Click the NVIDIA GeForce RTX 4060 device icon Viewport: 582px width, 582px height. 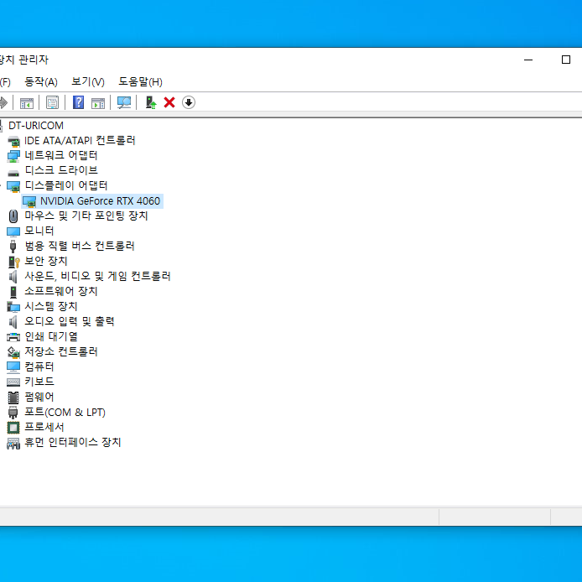(29, 201)
